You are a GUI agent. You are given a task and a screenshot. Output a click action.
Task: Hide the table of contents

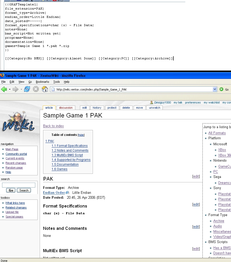[x=81, y=135]
